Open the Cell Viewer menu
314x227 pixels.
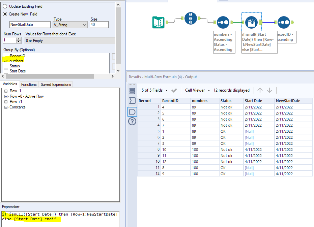pos(198,90)
